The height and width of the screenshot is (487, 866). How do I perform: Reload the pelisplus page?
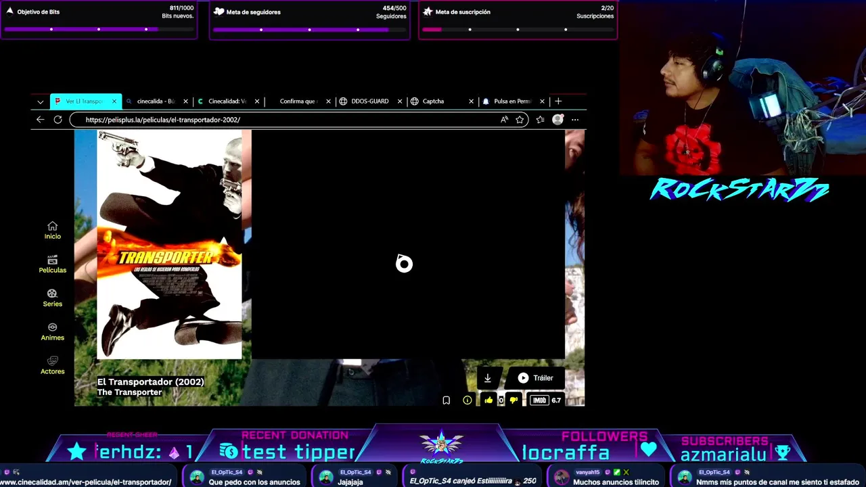tap(58, 120)
